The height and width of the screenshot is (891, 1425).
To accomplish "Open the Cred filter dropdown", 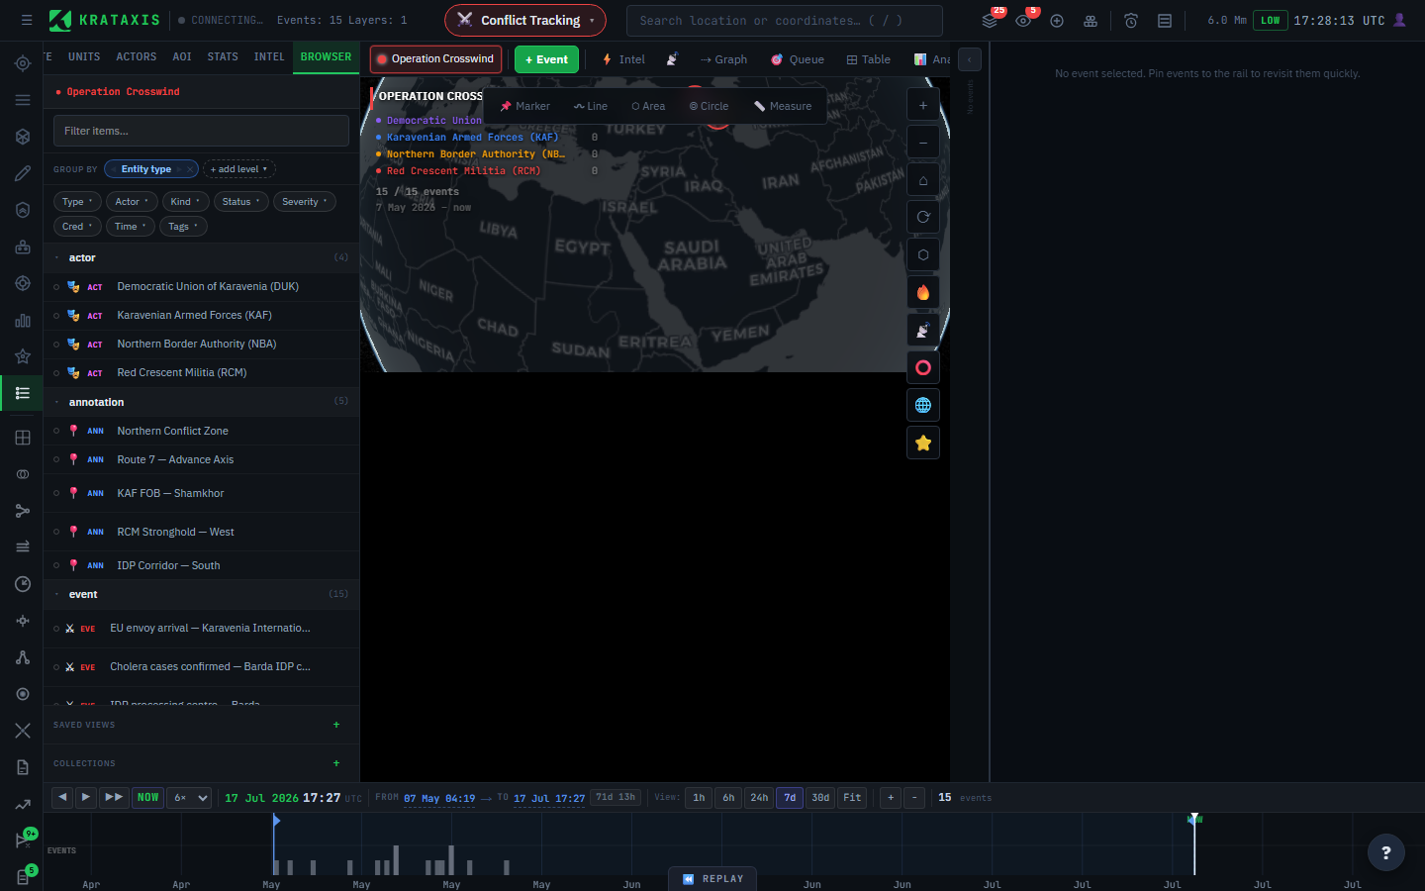I will pyautogui.click(x=77, y=227).
